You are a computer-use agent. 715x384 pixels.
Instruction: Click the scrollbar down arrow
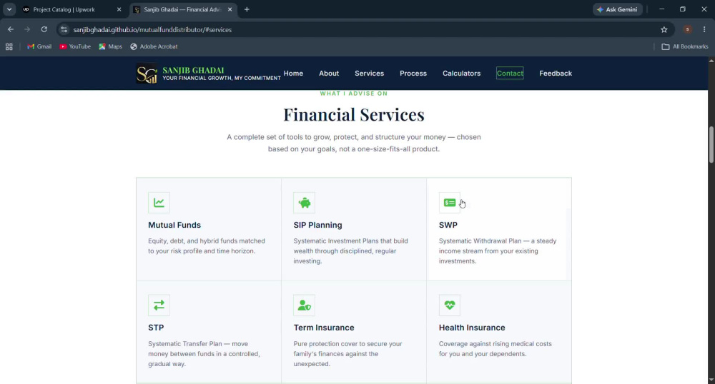click(x=711, y=380)
